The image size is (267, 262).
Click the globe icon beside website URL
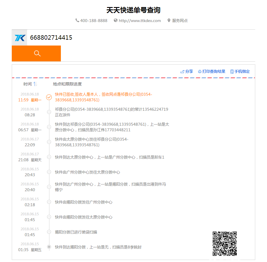[x=116, y=21]
